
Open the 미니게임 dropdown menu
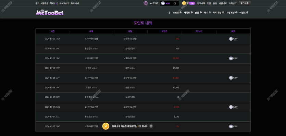click(219, 13)
